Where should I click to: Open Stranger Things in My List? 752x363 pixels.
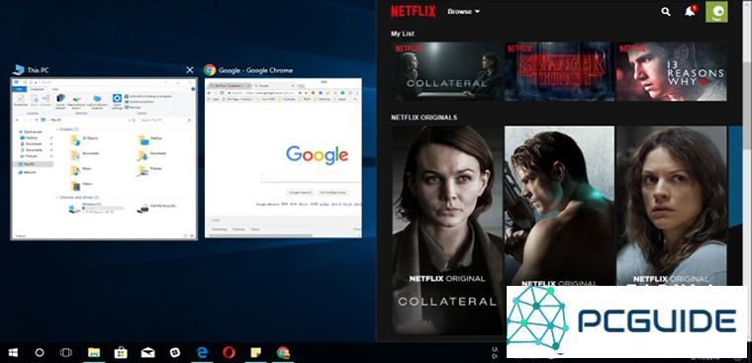coord(559,71)
